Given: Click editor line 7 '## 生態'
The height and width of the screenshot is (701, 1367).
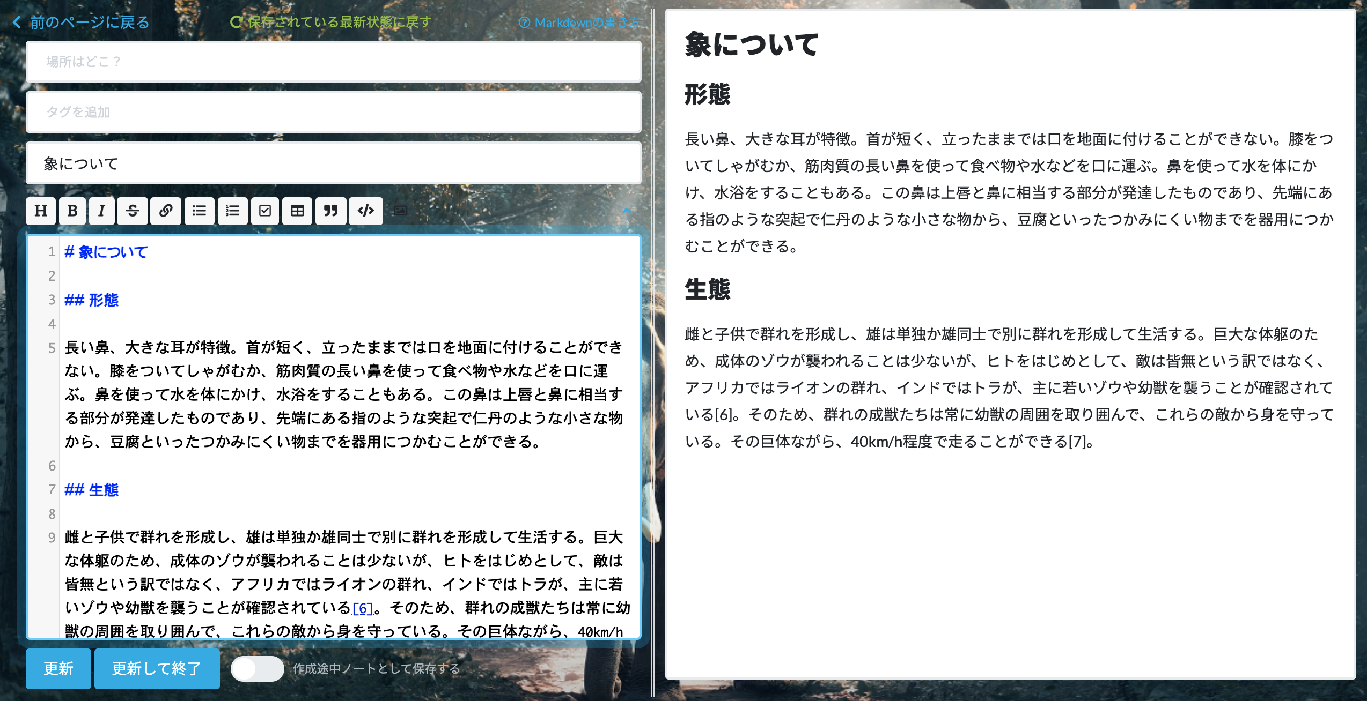Looking at the screenshot, I should tap(91, 490).
